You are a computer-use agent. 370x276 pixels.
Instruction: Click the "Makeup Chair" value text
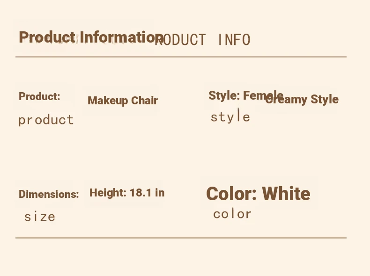click(123, 101)
